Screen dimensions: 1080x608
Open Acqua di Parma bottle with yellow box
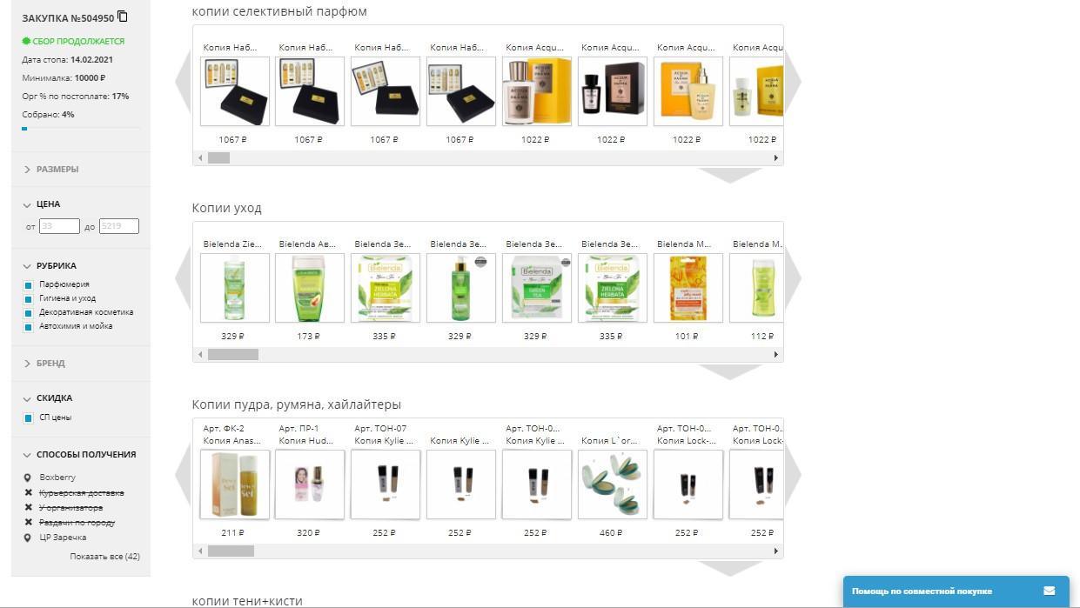coord(537,91)
